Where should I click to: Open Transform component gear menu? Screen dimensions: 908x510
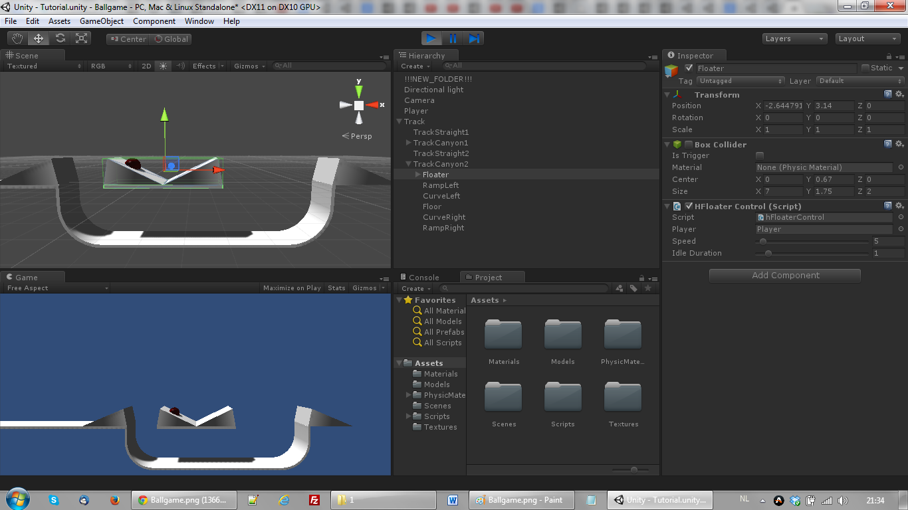[x=899, y=94]
